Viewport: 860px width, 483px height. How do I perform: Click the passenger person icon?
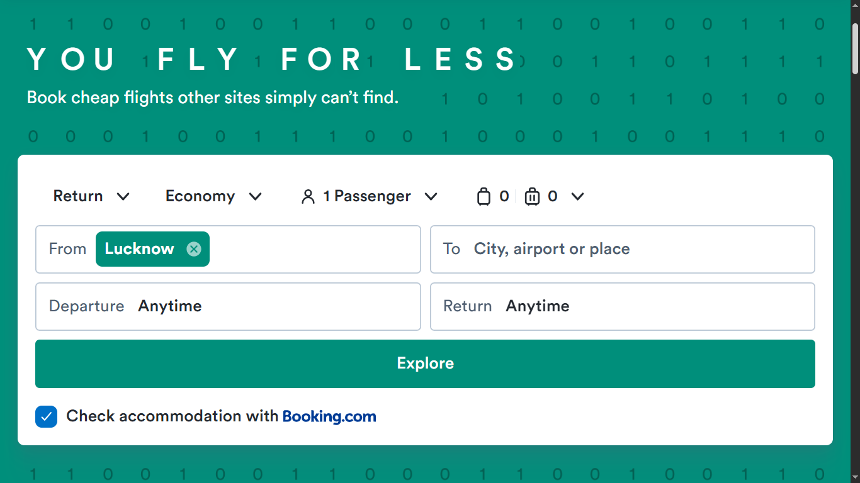click(308, 197)
